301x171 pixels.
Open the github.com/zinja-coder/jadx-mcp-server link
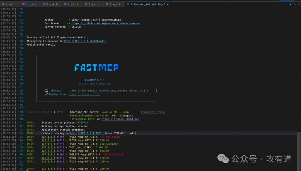point(106,23)
